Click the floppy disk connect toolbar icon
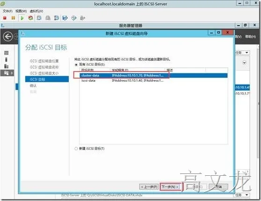 pos(65,18)
